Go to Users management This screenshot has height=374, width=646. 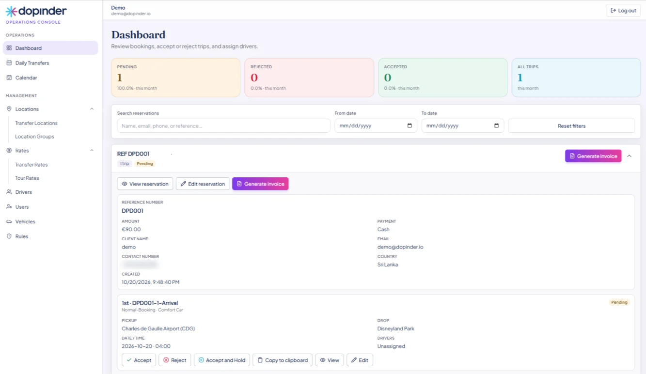50,207
